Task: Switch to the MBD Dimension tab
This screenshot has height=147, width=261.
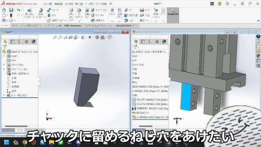Action: coord(73,26)
